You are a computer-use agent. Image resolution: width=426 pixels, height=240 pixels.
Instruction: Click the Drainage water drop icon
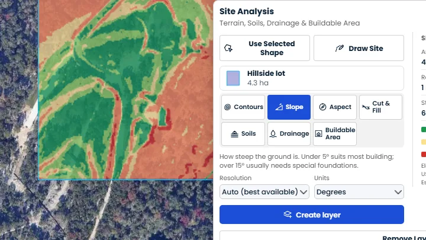pos(273,133)
